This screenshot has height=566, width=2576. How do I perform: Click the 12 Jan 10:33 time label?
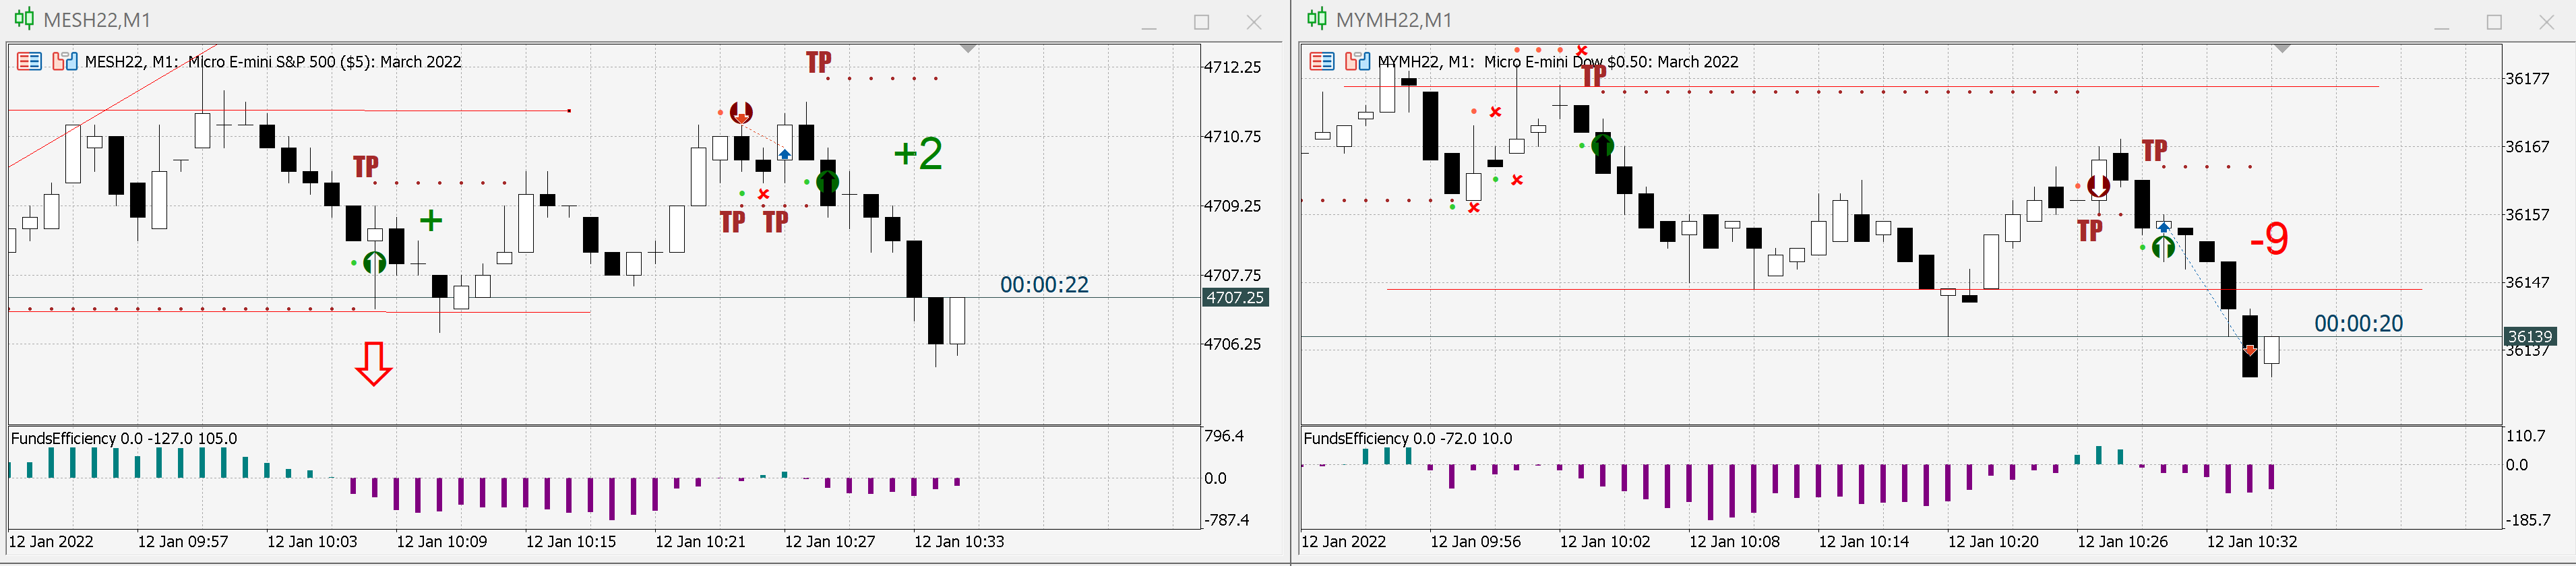click(x=959, y=542)
